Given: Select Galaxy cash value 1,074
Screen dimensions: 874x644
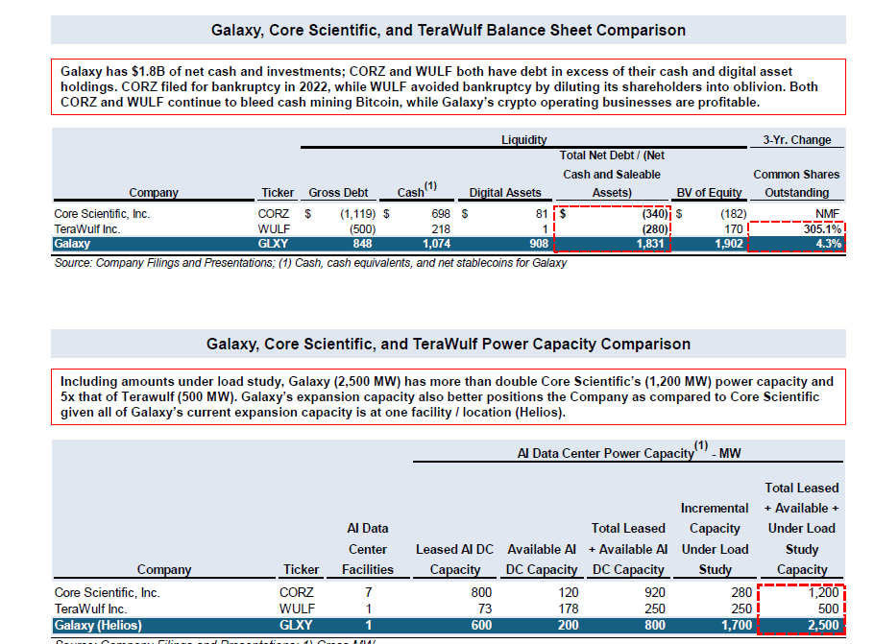Looking at the screenshot, I should (436, 244).
